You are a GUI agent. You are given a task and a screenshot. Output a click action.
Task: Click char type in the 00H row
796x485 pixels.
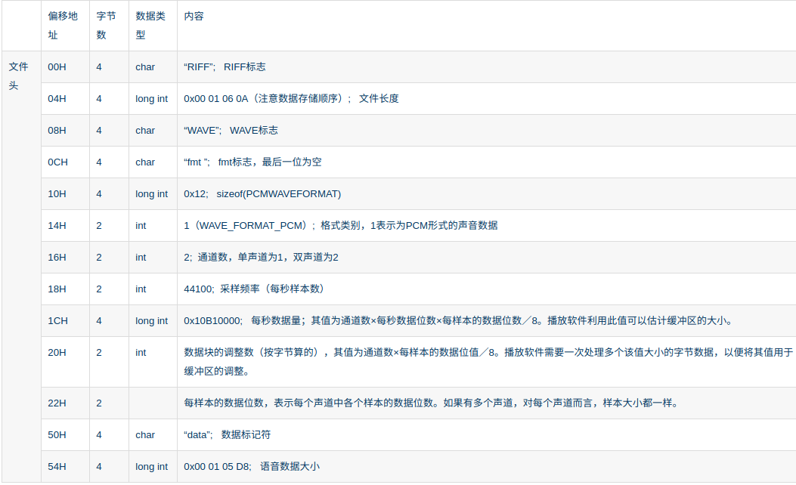point(145,67)
